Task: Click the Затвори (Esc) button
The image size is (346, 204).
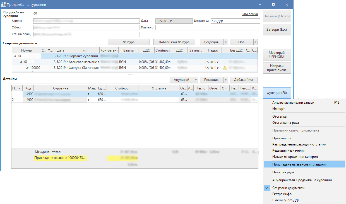Action: tap(277, 30)
